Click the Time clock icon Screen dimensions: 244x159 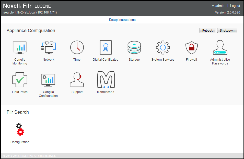pyautogui.click(x=77, y=47)
